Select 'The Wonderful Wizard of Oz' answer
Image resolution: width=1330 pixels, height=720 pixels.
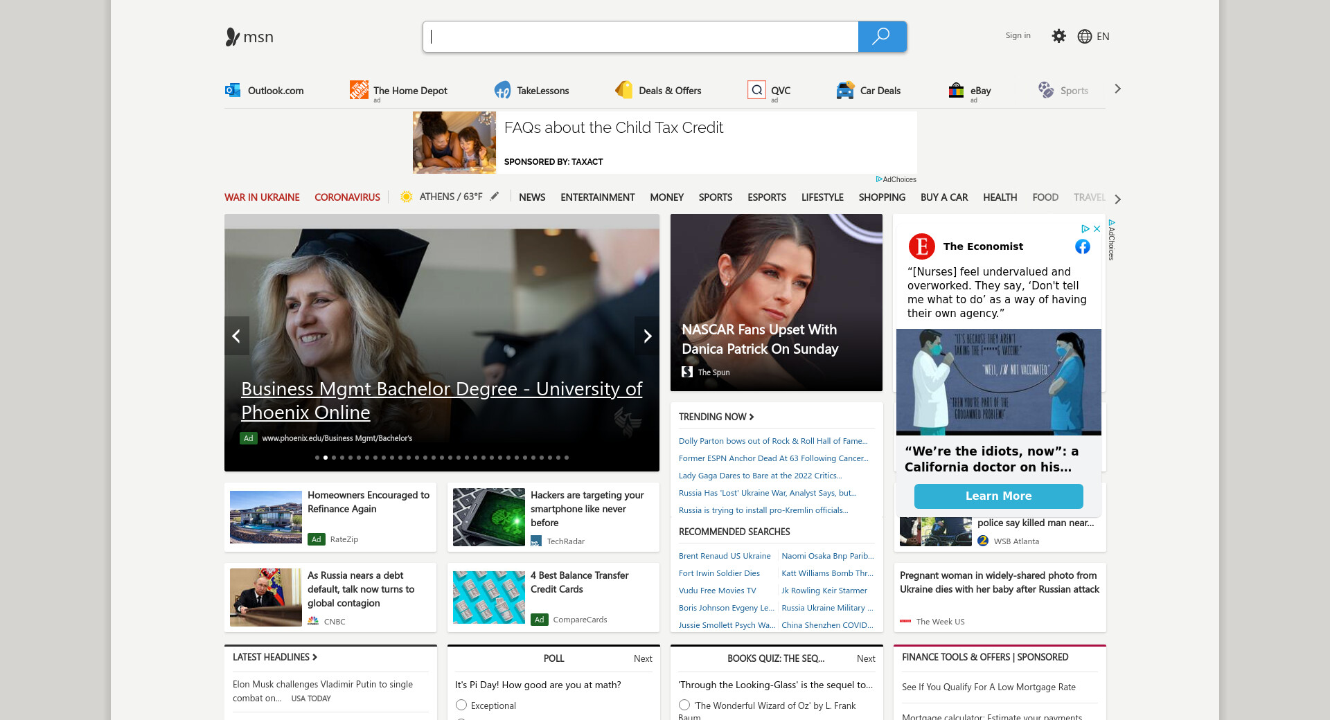click(684, 705)
